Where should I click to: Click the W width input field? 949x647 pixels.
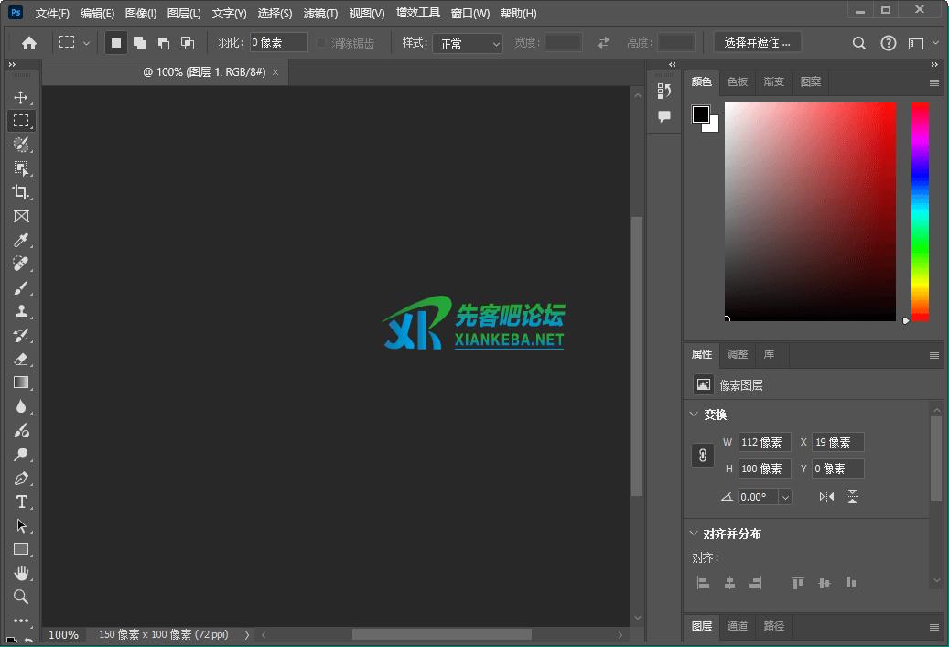tap(764, 442)
